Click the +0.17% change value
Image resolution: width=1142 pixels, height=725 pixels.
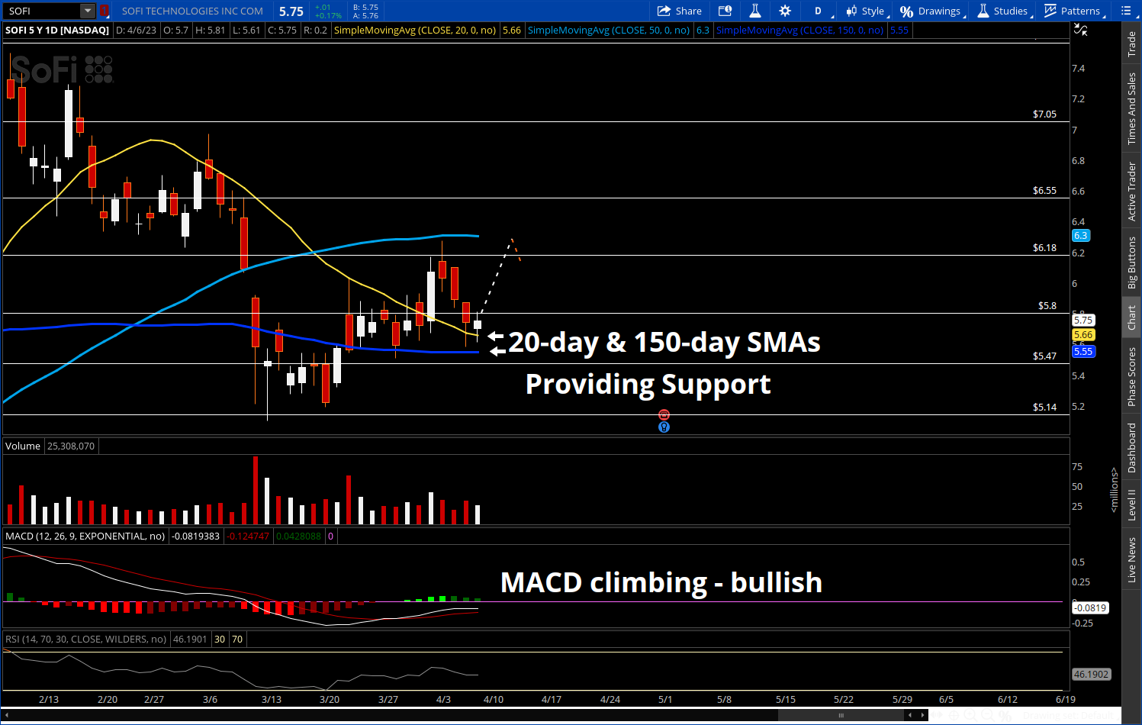pyautogui.click(x=328, y=15)
